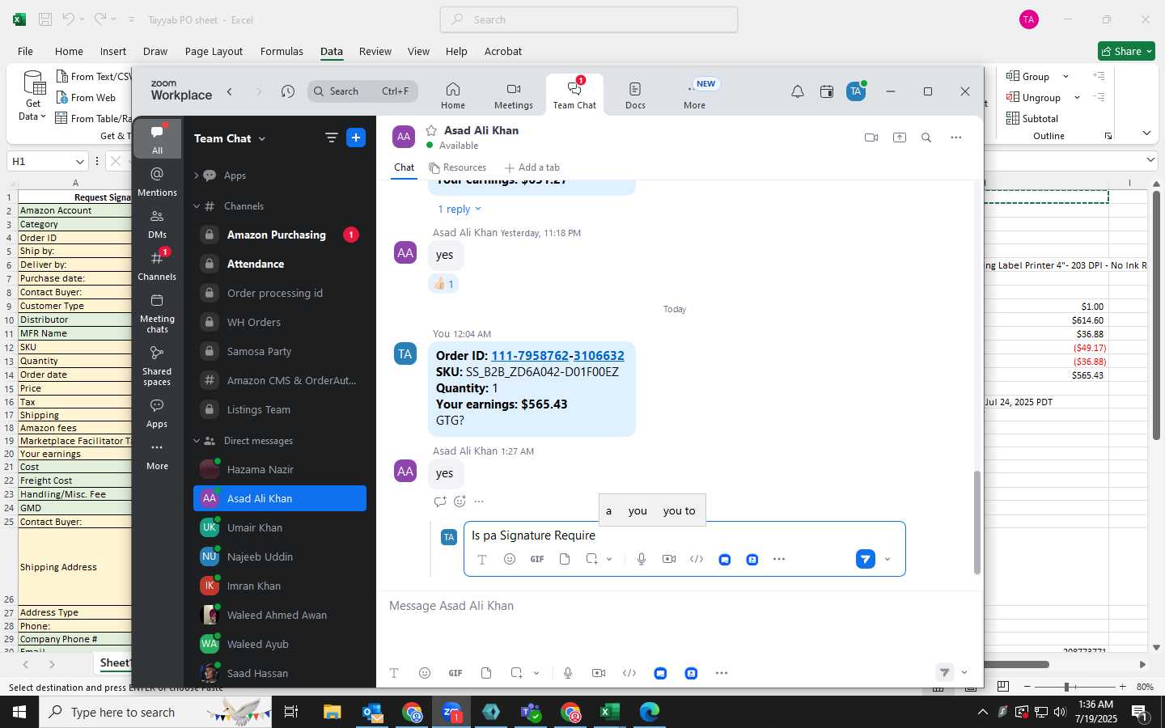Click the Excel Share button
Screen dimensions: 1165x728
point(1125,51)
